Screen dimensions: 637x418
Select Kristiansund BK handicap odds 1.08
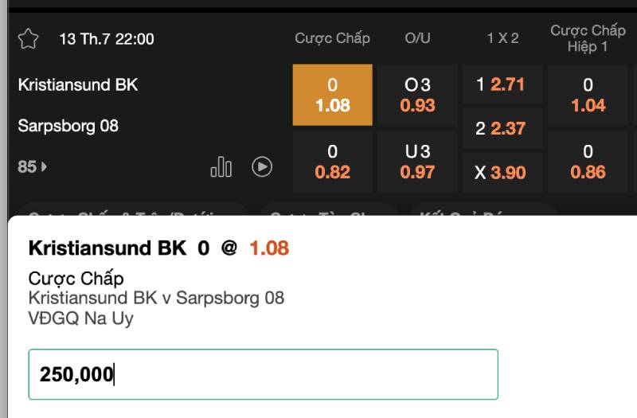[333, 96]
